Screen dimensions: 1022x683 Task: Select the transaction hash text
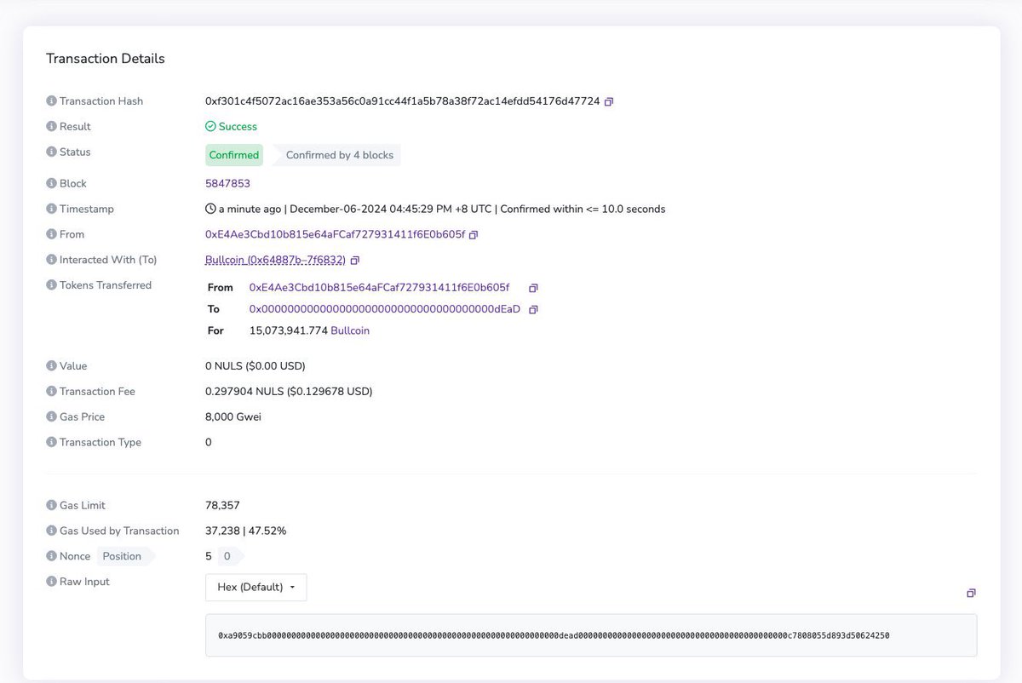[402, 101]
